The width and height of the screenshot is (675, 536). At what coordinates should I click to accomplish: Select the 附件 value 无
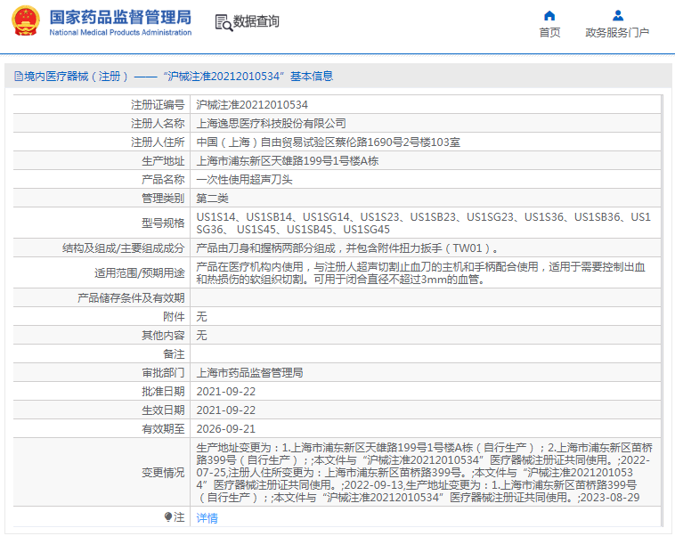tap(201, 316)
